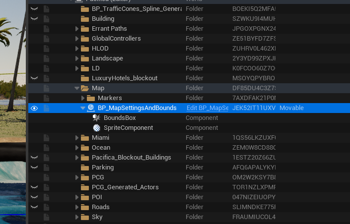Click the file icon in BP_MapSettingsAndBounds row

[x=47, y=108]
